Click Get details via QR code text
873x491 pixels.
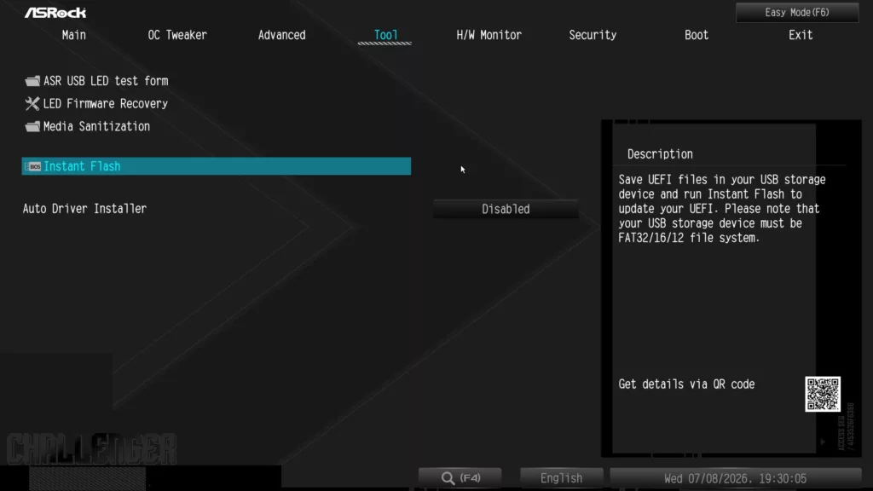(x=686, y=384)
